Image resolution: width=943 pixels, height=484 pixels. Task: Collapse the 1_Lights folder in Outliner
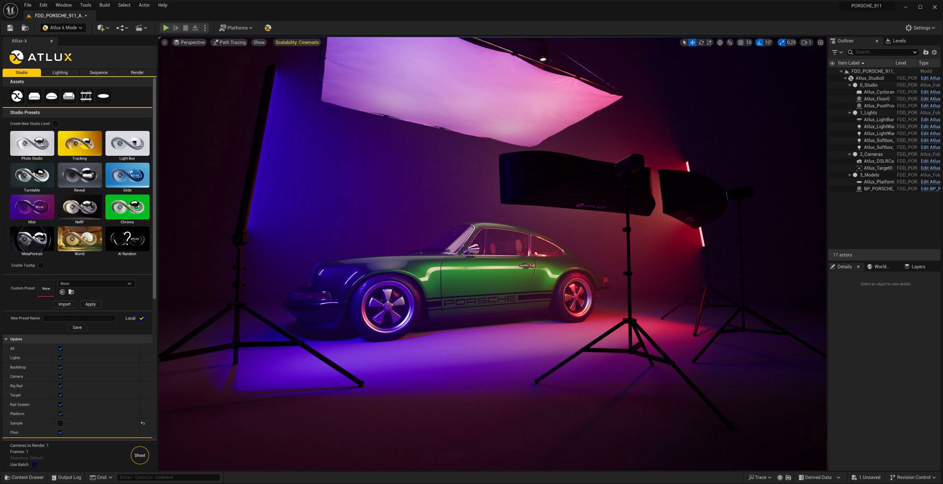849,113
